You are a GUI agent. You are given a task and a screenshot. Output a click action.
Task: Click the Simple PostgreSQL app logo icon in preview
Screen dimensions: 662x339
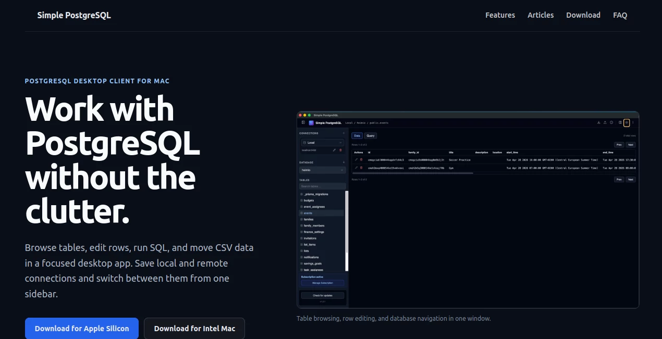point(311,123)
